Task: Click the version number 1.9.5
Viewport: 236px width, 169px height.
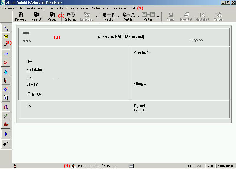Action: [27, 41]
